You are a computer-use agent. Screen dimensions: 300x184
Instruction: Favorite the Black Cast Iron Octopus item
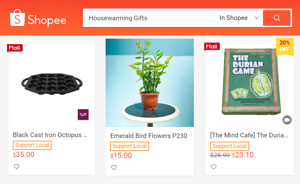[17, 167]
